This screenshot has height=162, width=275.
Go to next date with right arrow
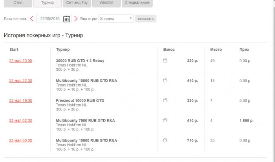point(76,18)
